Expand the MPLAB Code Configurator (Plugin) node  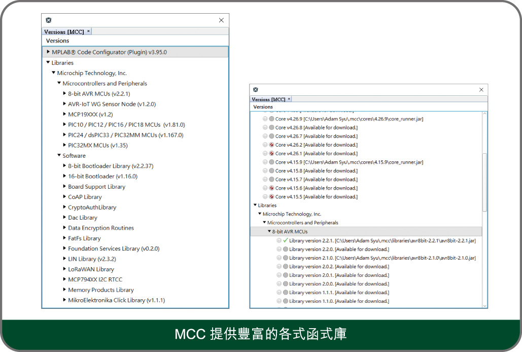(x=48, y=52)
